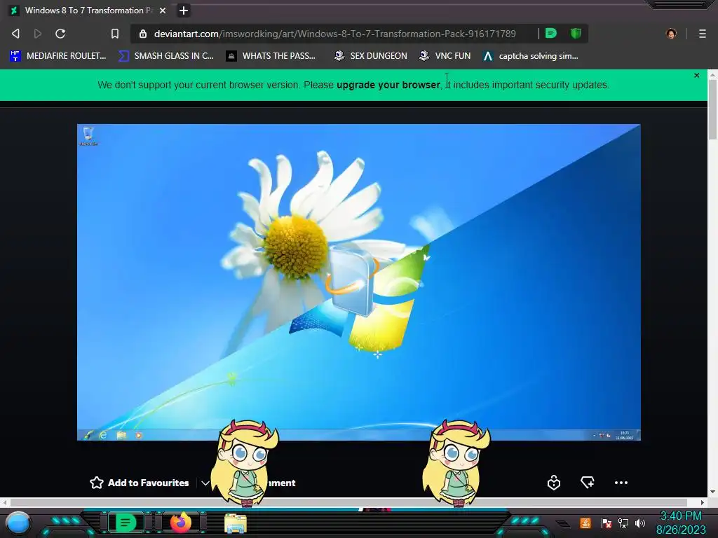Click the padlock site security icon

point(143,34)
